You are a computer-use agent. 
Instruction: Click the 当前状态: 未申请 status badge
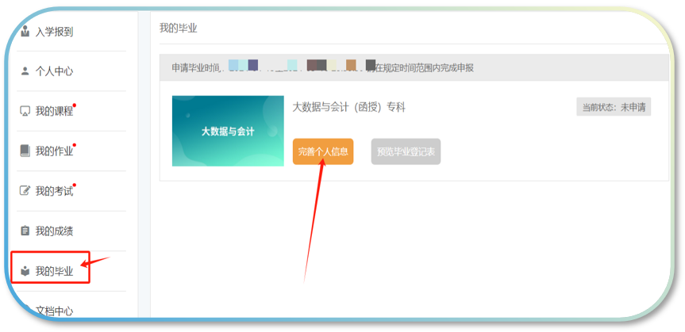pos(614,107)
